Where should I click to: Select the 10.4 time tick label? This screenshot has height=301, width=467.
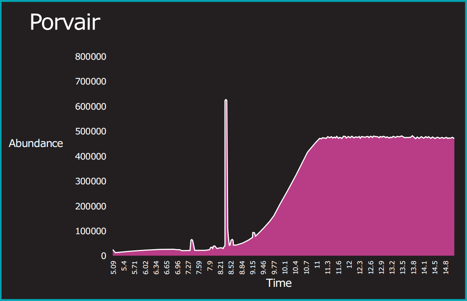click(296, 268)
